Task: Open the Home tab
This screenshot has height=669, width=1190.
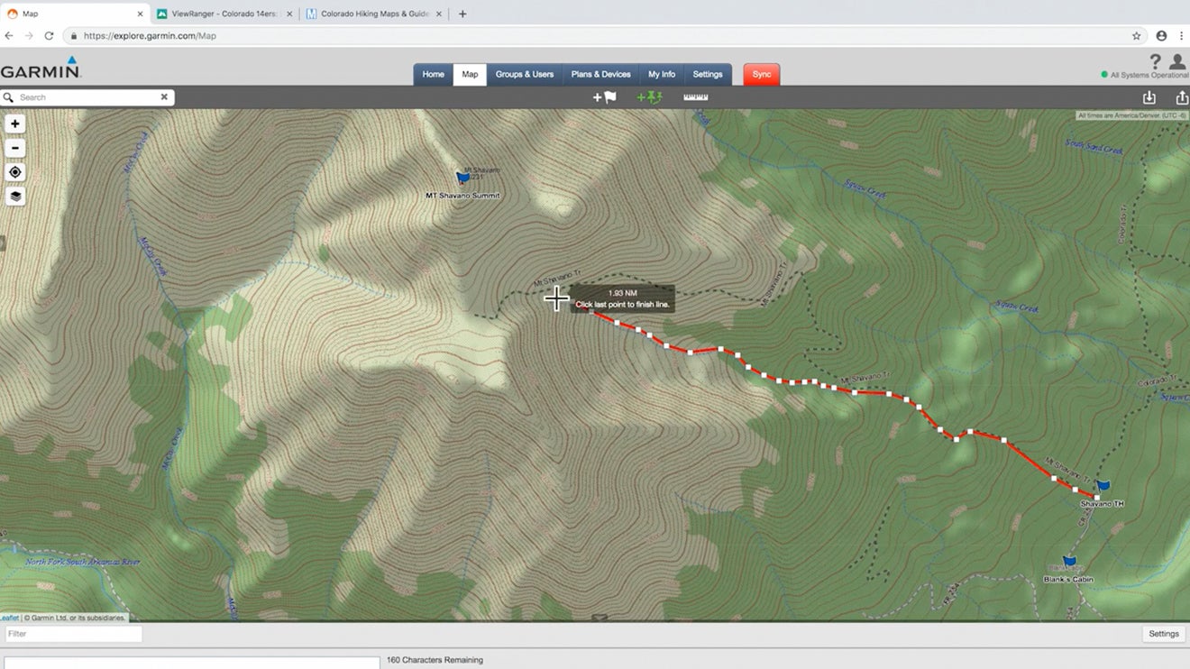Action: (433, 75)
